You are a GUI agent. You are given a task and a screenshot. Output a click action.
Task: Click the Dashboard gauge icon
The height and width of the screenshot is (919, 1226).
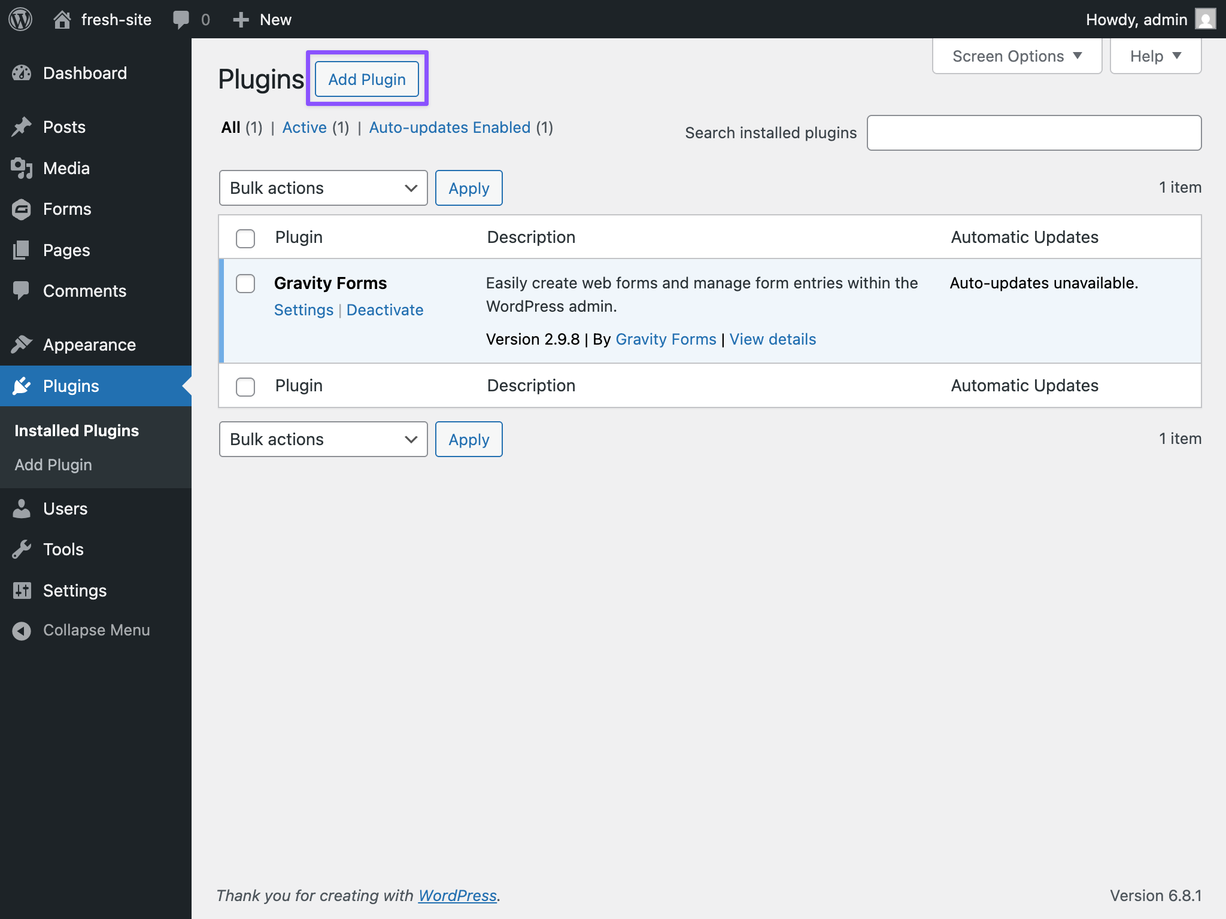point(22,73)
